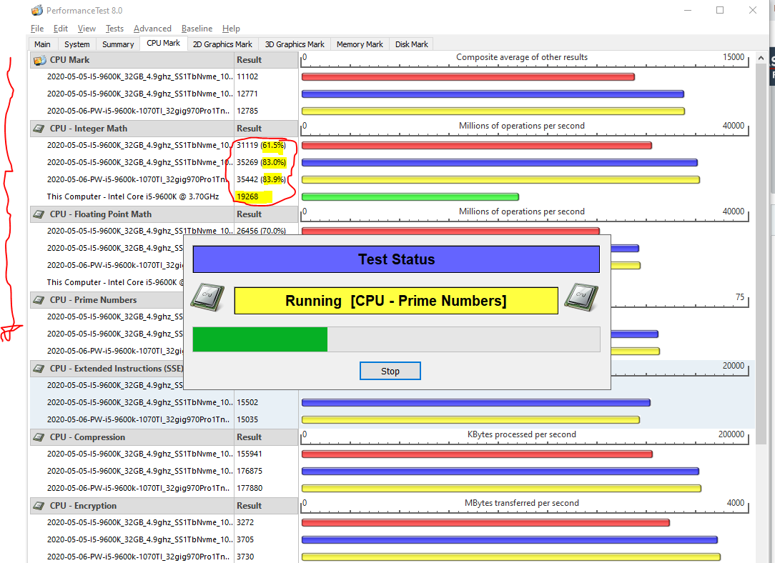The image size is (775, 563).
Task: Click the Integer Math result 35269 (83.0%)
Action: click(x=261, y=162)
